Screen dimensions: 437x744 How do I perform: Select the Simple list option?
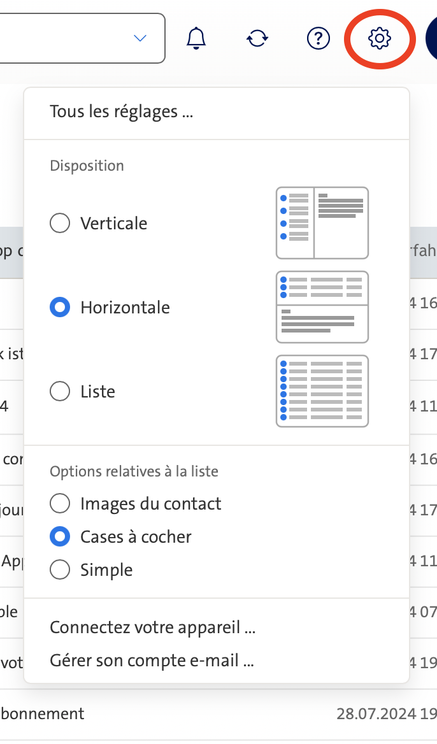59,569
